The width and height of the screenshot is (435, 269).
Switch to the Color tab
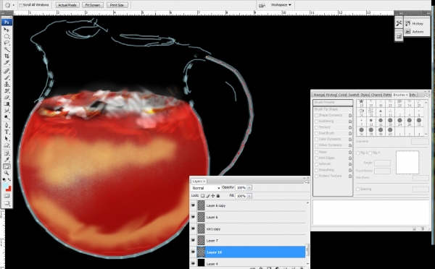[x=342, y=95]
